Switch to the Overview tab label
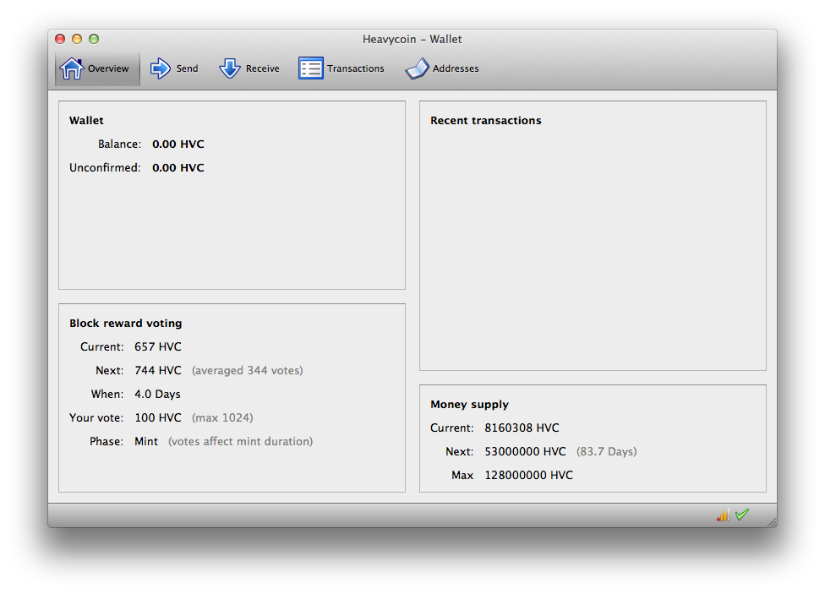 [108, 68]
